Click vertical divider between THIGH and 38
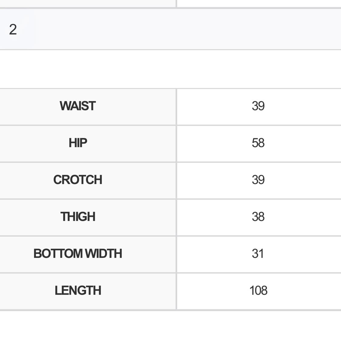The width and height of the screenshot is (341, 341). 176,217
